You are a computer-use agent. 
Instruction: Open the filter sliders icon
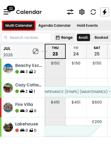click(70, 12)
